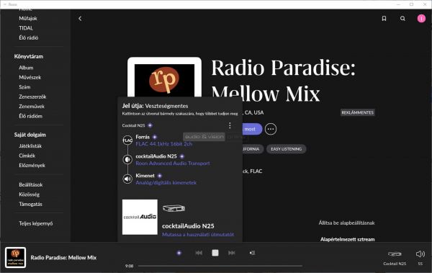
Task: Open Előzmények in the sidebar
Action: 32,166
